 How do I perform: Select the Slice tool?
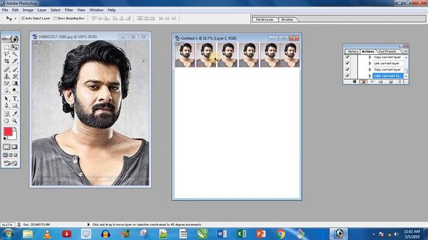[15, 61]
